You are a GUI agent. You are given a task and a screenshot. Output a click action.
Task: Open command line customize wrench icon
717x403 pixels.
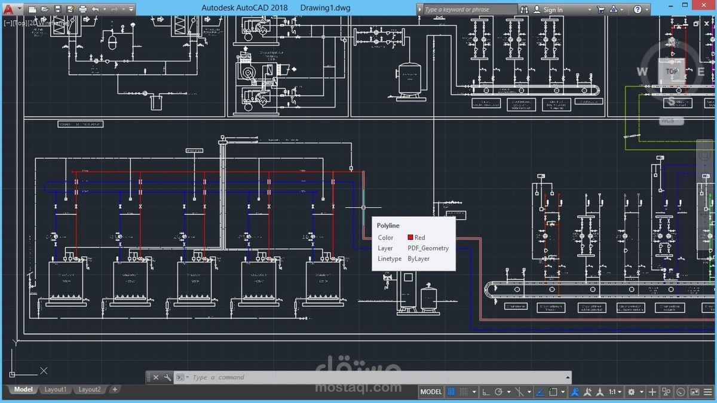pos(167,377)
